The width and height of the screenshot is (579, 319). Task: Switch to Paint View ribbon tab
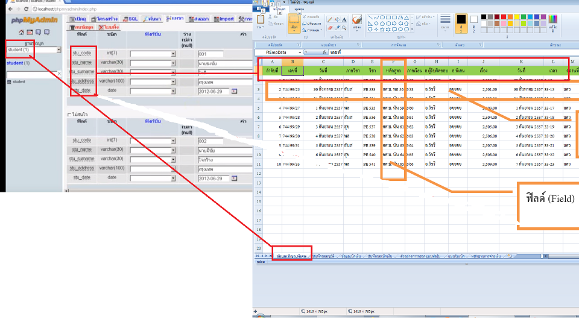[x=300, y=9]
